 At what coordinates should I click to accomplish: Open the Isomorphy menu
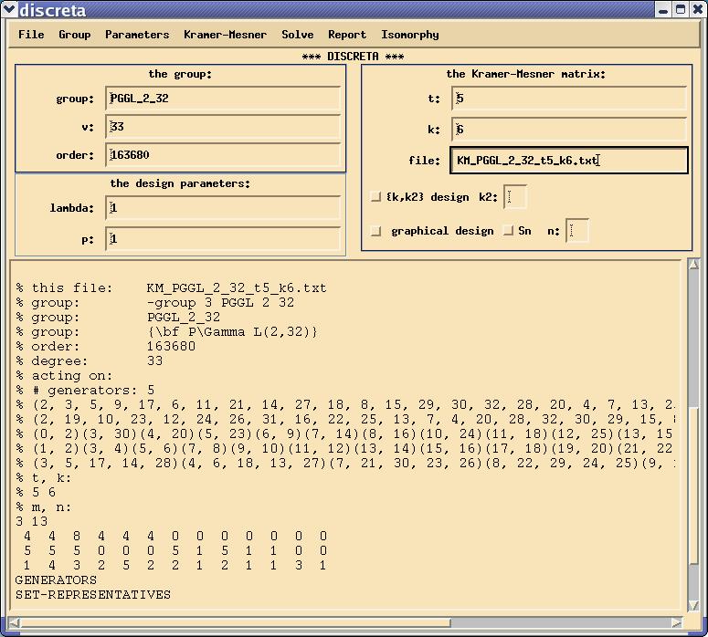coord(410,35)
